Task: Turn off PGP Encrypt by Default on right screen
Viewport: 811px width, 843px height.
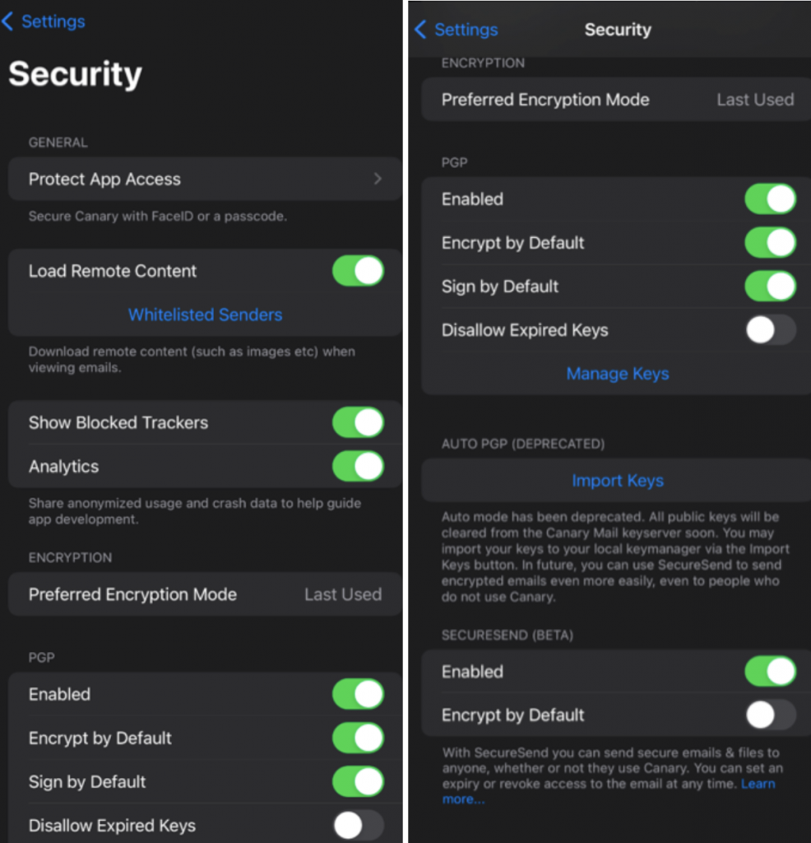Action: [x=770, y=243]
